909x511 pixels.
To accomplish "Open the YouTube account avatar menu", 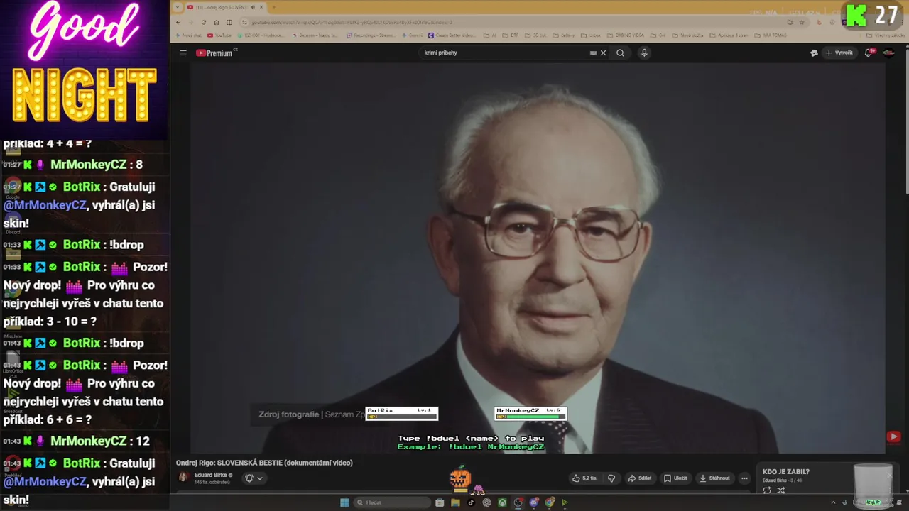I will click(x=888, y=53).
